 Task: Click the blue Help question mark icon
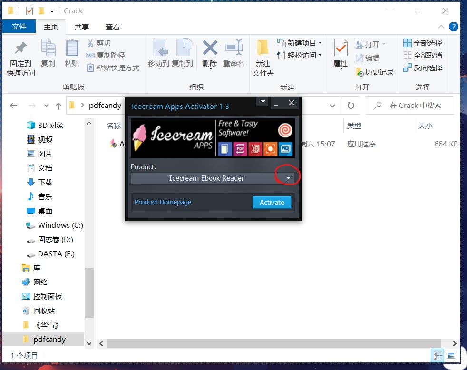[x=453, y=27]
